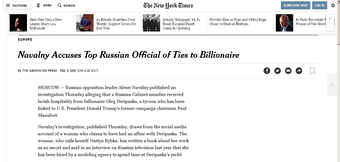The height and width of the screenshot is (162, 340).
Task: Share article on Facebook
Action: tap(267, 71)
